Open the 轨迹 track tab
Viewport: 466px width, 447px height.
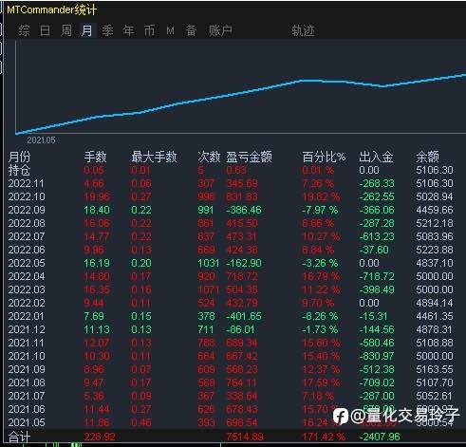pyautogui.click(x=303, y=30)
